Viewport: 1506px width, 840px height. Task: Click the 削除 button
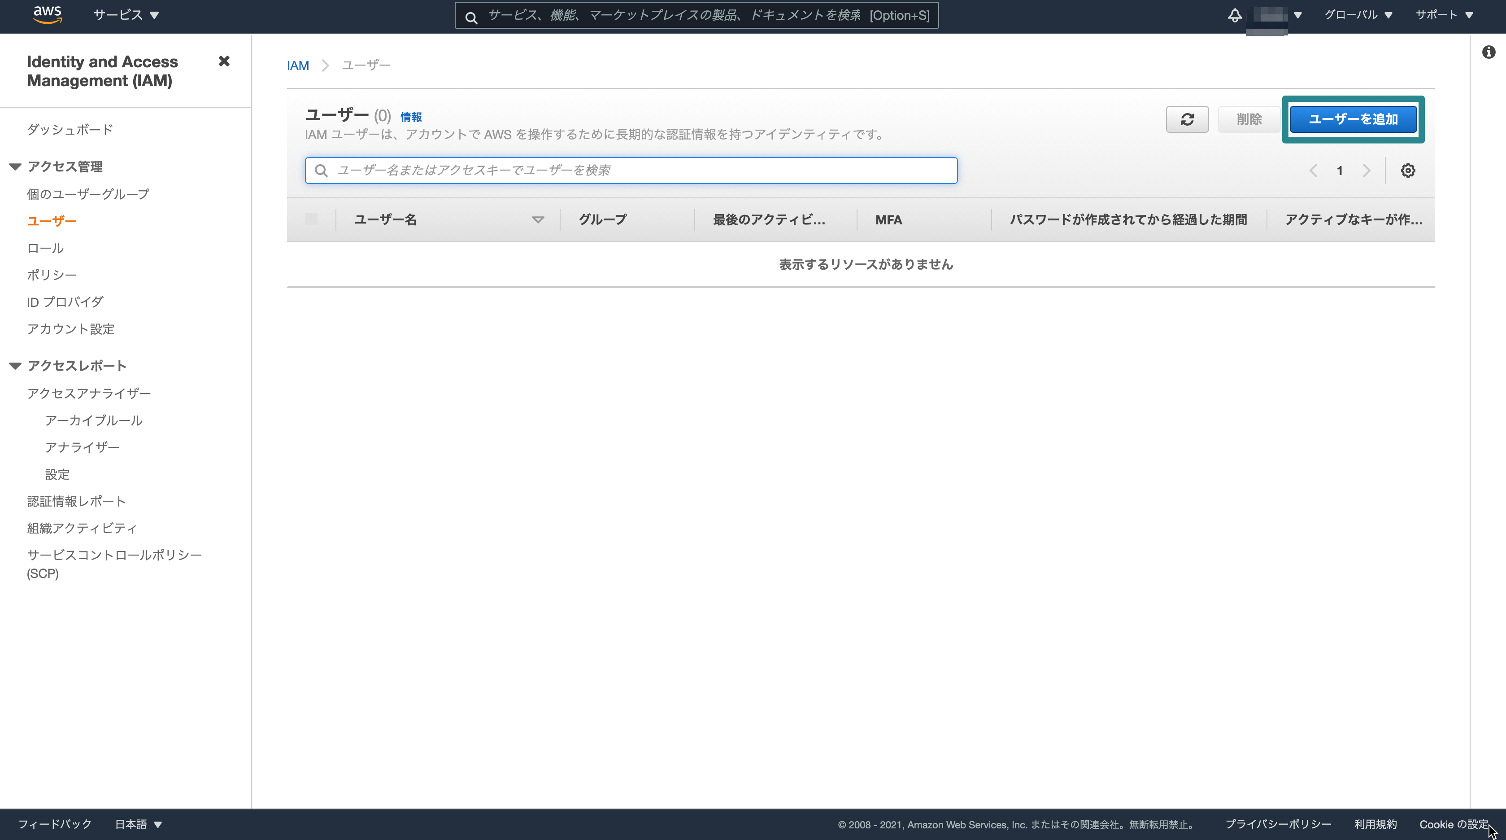click(x=1249, y=119)
